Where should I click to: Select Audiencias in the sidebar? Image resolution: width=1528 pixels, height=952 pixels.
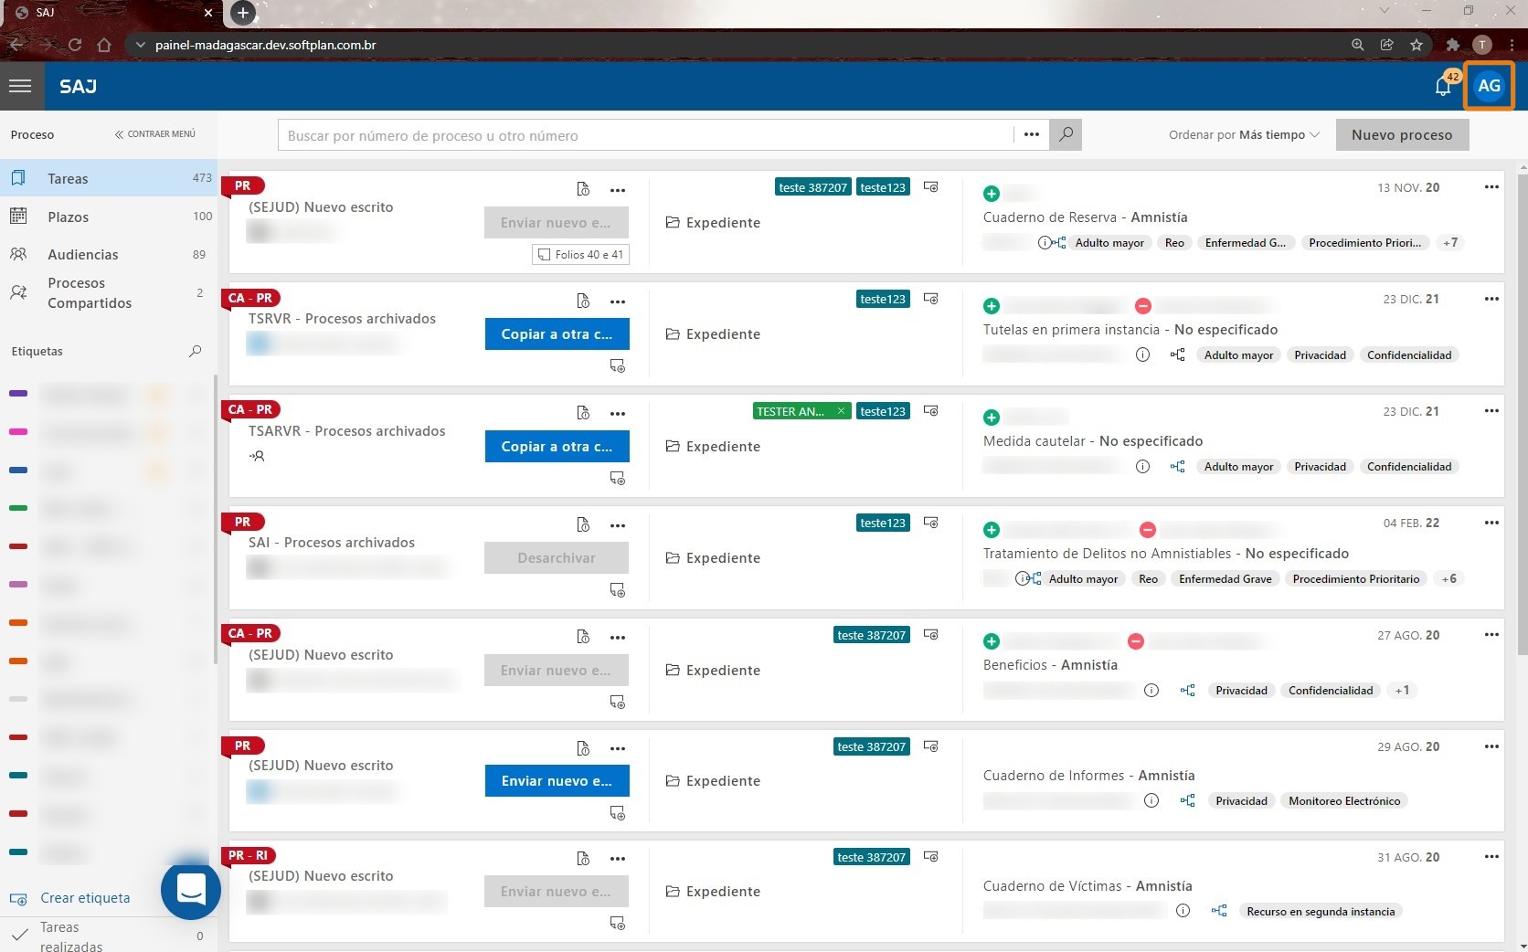point(109,254)
